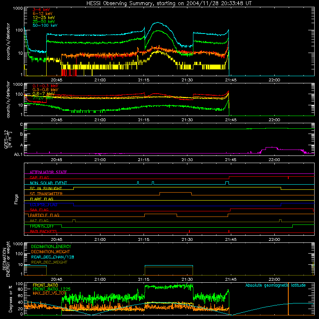Viewport: 319px width, 319px height.
Task: Click the A0.1 label on GOES axis
Action: (x=18, y=154)
